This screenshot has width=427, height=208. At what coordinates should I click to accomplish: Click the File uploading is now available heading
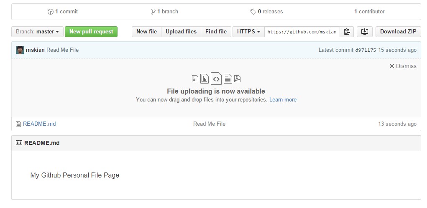coord(216,91)
